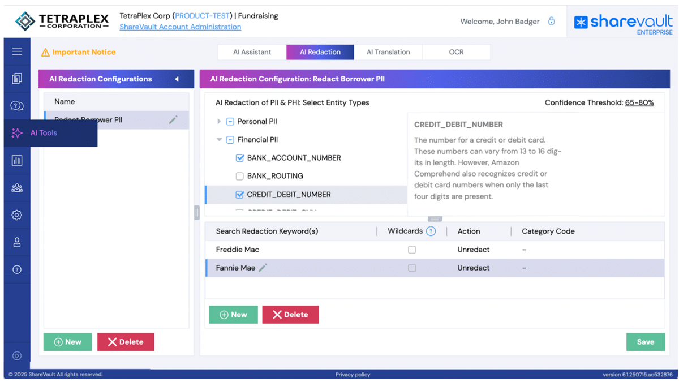Enable Wildcards for Freddie Mac
The image size is (679, 382).
412,250
